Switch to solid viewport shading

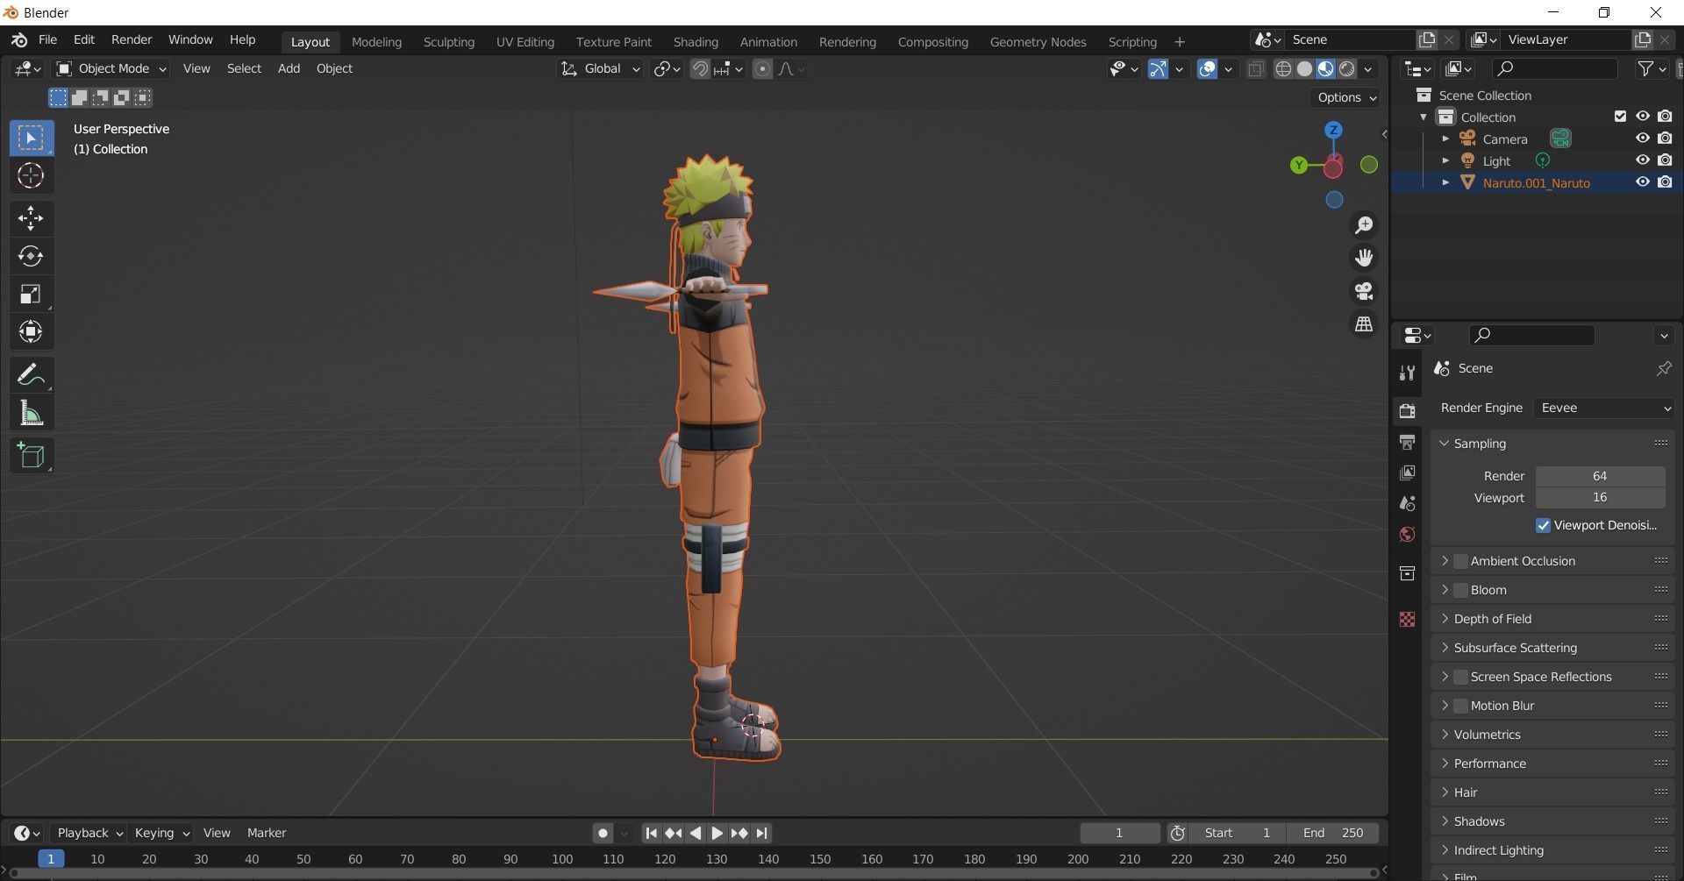click(x=1304, y=69)
